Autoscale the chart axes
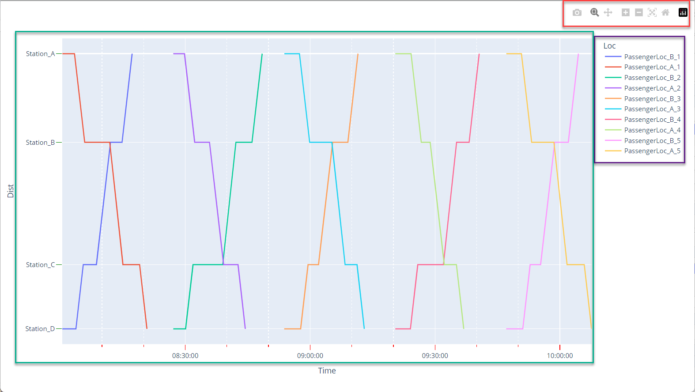Viewport: 695px width, 392px height. tap(652, 13)
